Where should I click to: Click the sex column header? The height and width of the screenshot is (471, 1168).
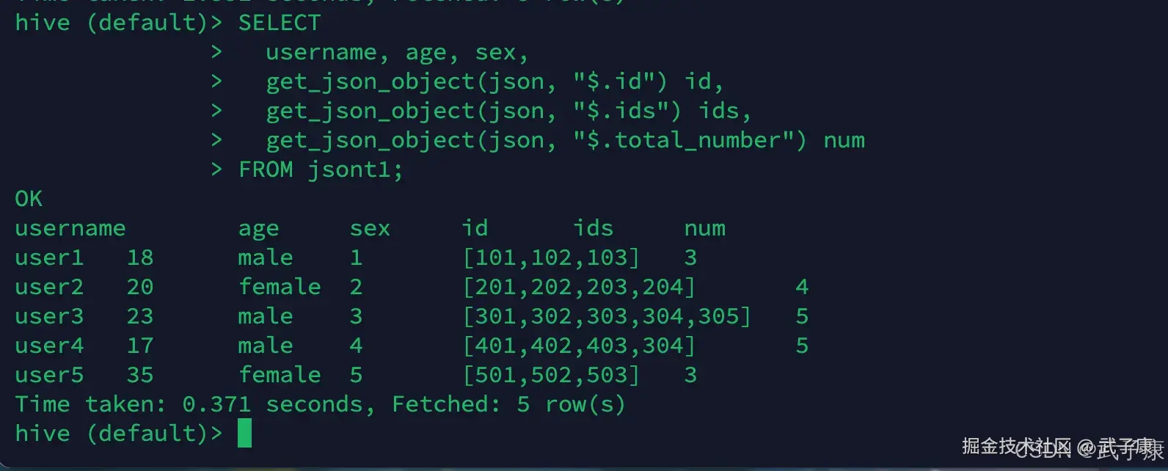coord(370,228)
